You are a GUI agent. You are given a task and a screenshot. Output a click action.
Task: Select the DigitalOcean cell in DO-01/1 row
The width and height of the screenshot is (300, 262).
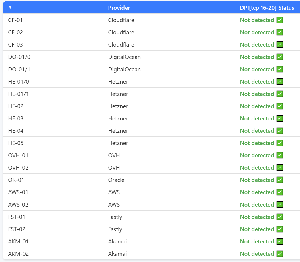pos(124,69)
